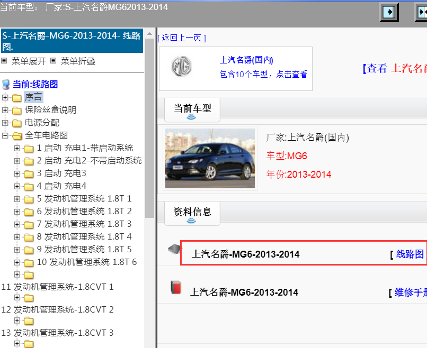Open the 当前车型 tab

coord(192,110)
